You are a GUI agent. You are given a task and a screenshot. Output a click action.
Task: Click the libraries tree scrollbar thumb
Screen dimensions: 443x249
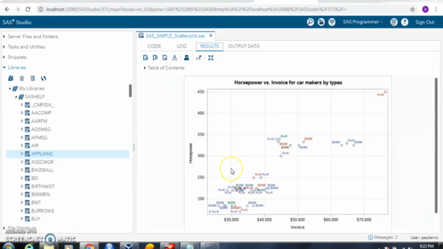(130, 91)
